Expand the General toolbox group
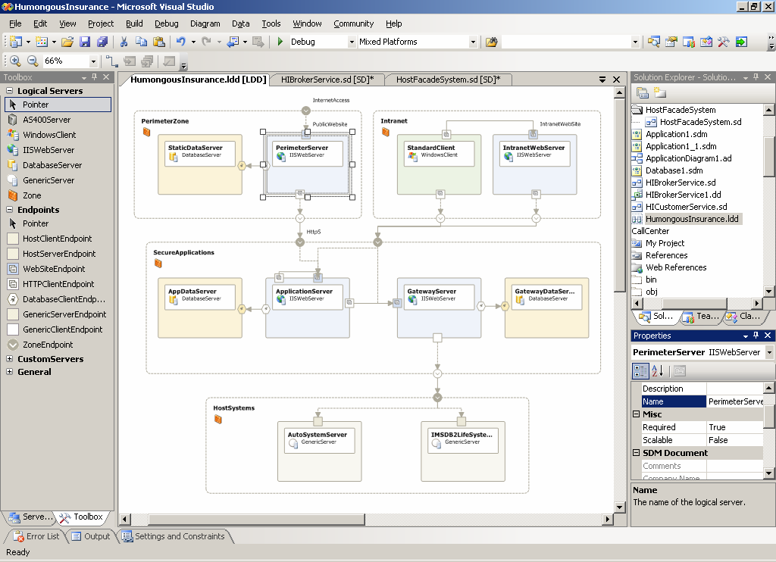The height and width of the screenshot is (562, 776). pyautogui.click(x=9, y=372)
